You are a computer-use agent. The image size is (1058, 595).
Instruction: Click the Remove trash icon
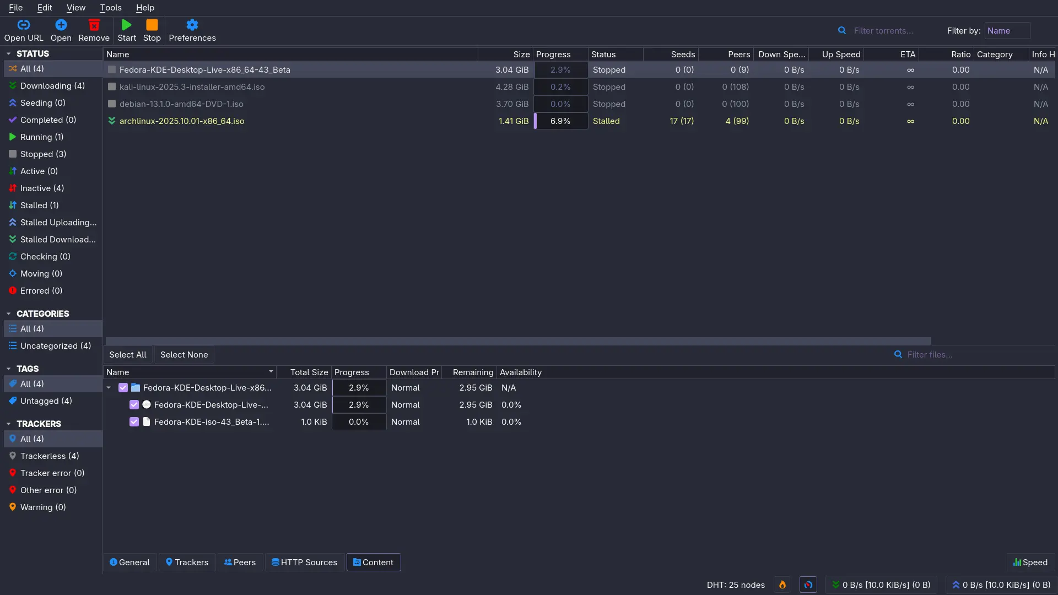(94, 25)
